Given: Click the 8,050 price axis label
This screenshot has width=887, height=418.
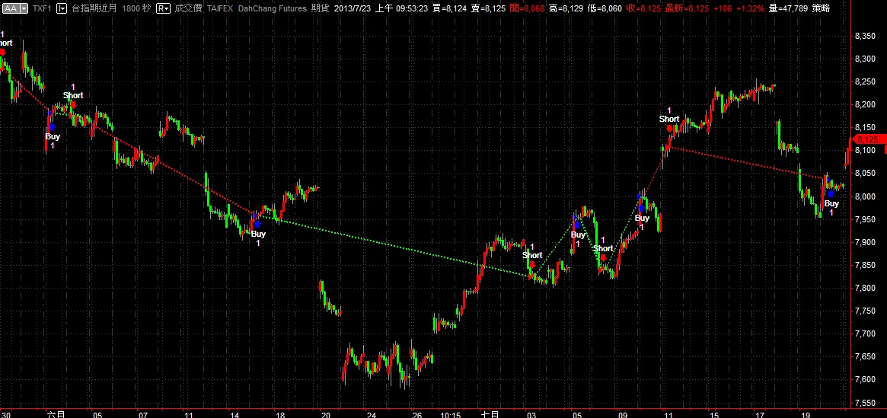Looking at the screenshot, I should point(865,174).
